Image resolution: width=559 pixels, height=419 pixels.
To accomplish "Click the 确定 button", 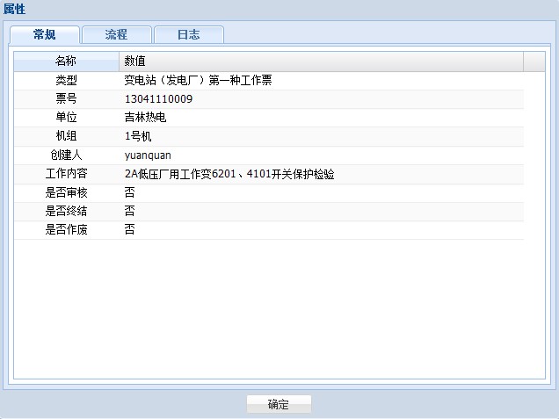I will [278, 405].
